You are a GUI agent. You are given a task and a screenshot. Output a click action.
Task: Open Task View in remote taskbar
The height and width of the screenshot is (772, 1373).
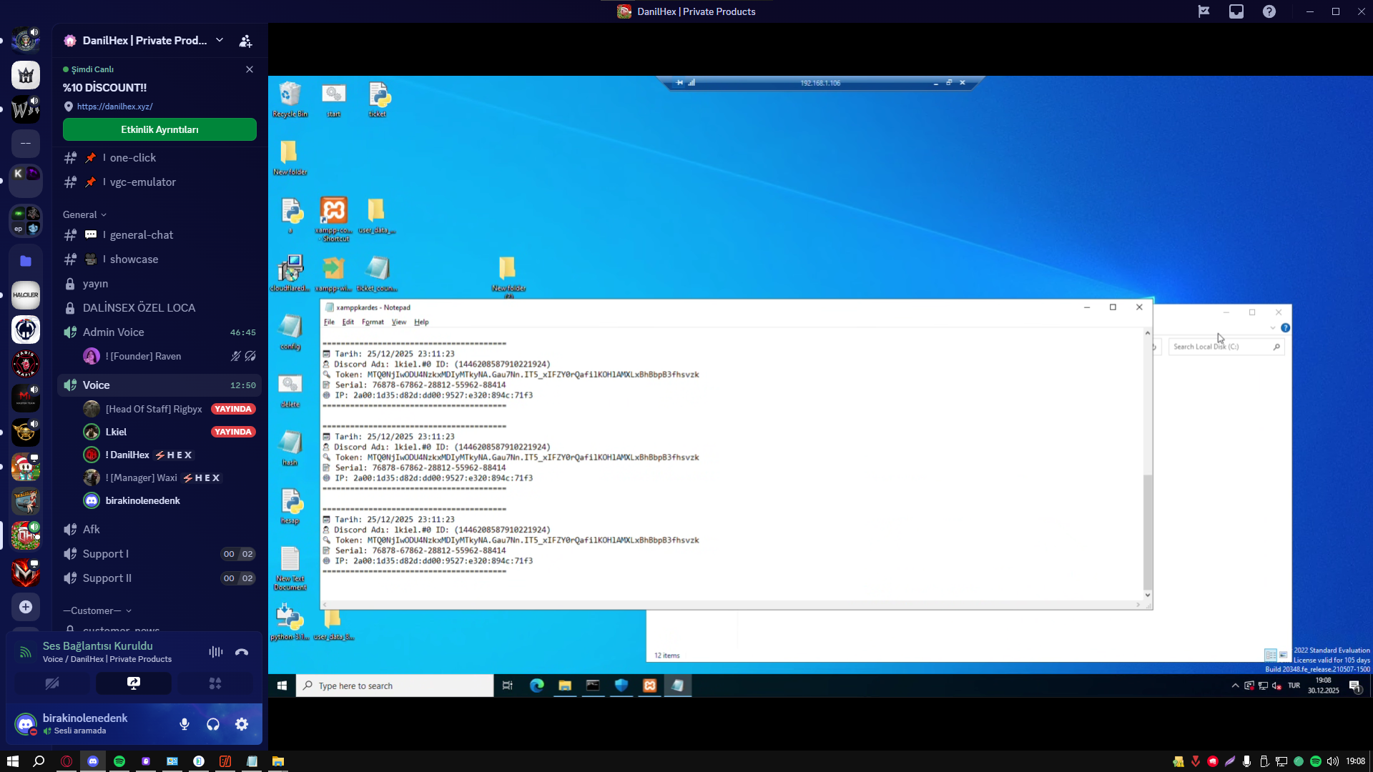(508, 686)
